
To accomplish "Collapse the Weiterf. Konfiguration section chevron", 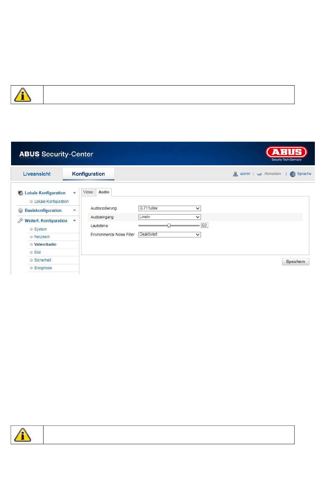I will [x=75, y=220].
